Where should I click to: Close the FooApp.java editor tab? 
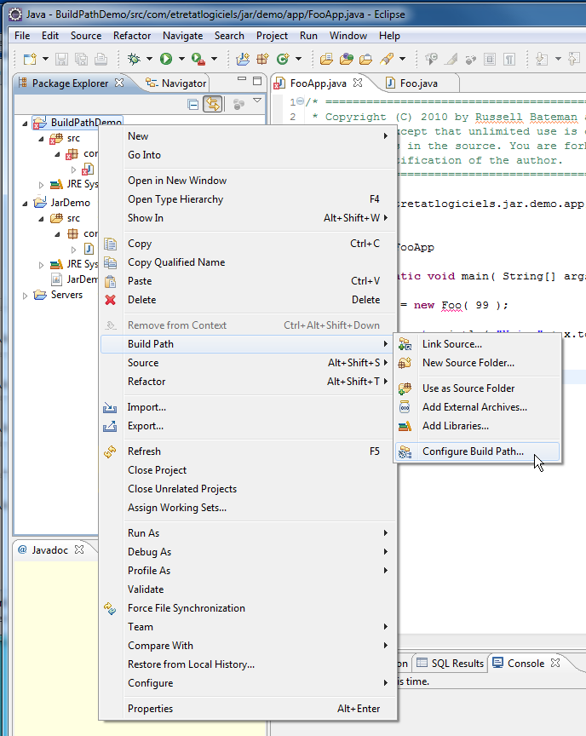tap(358, 83)
